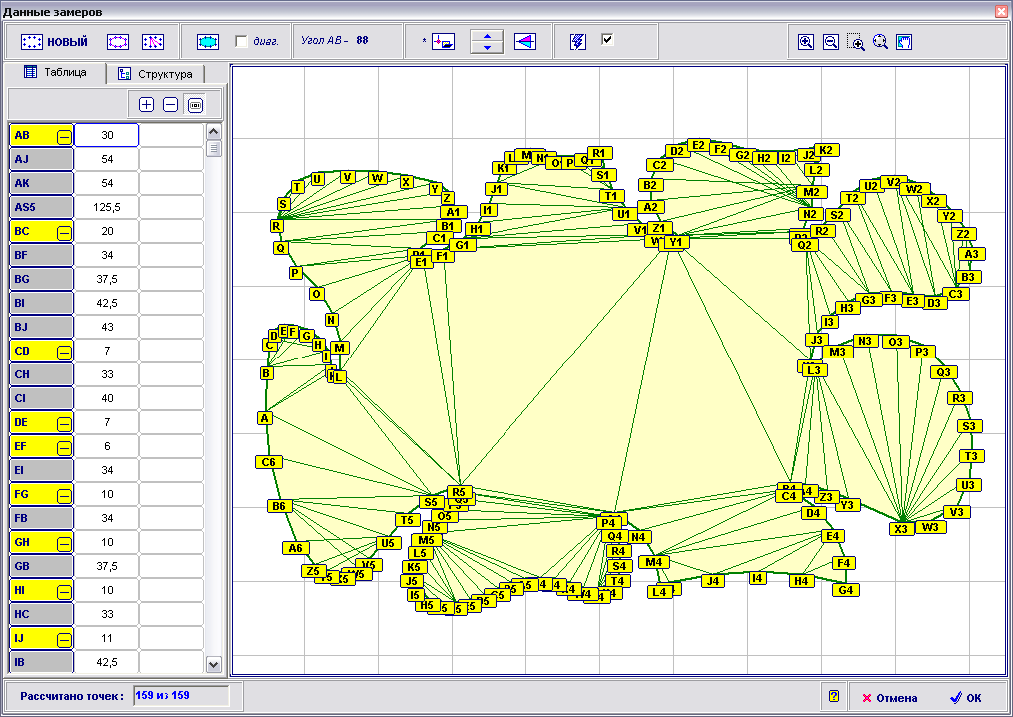1013x717 pixels.
Task: Click the cyan filled shape icon
Action: pos(208,42)
